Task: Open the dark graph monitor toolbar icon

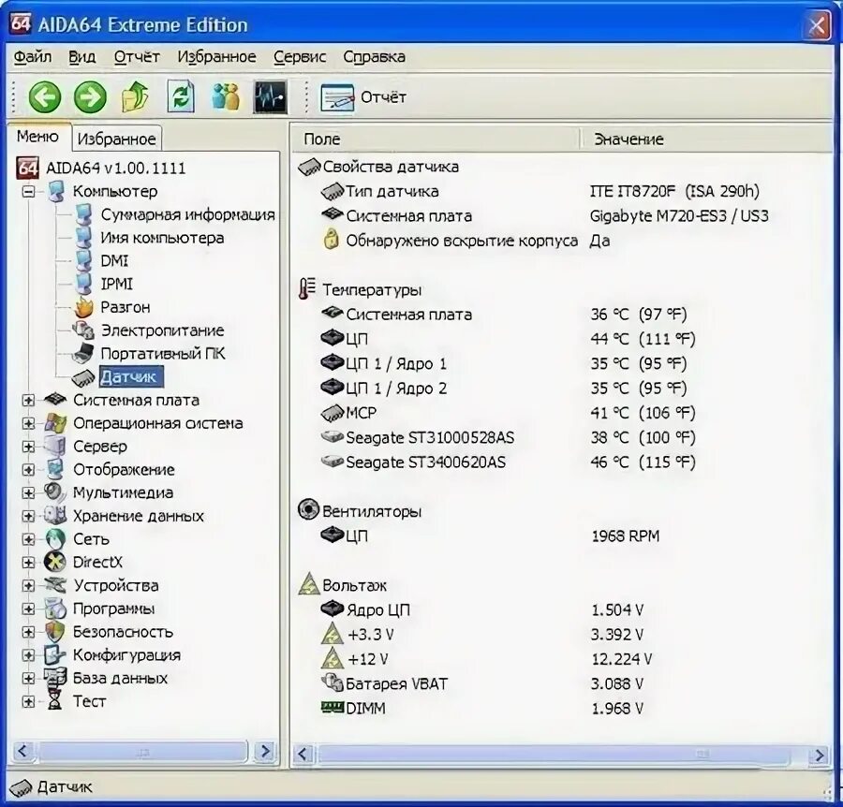Action: (x=271, y=97)
